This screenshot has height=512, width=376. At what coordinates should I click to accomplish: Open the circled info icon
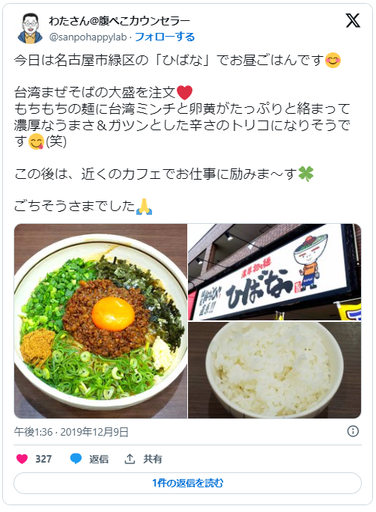(x=353, y=431)
